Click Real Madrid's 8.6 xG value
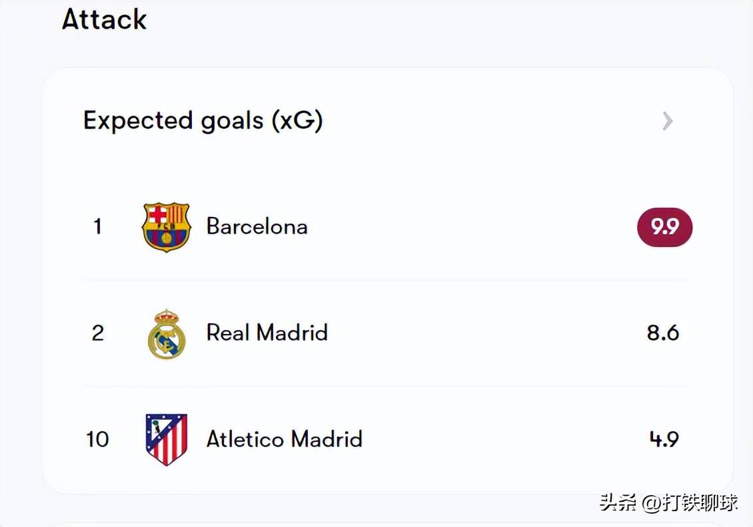753x527 pixels. pos(662,333)
